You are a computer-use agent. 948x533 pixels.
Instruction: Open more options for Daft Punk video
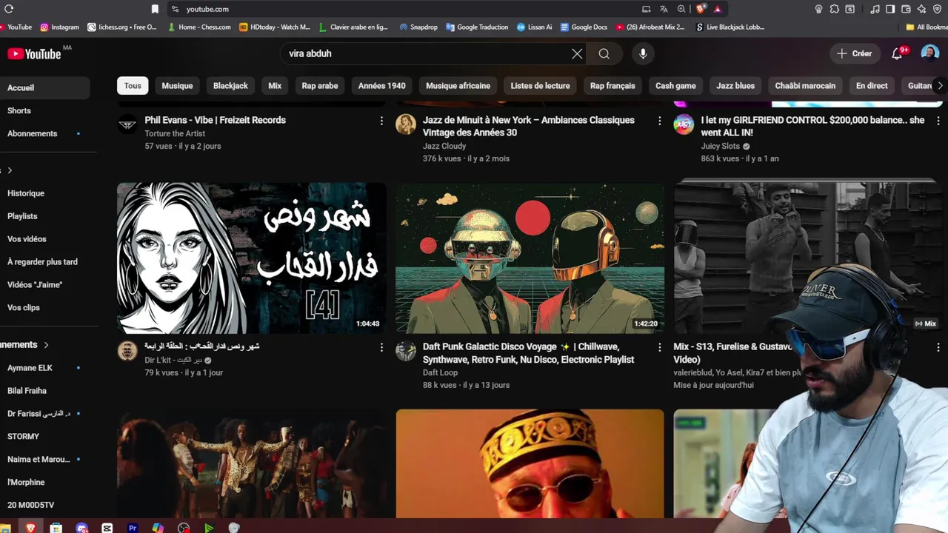(660, 347)
